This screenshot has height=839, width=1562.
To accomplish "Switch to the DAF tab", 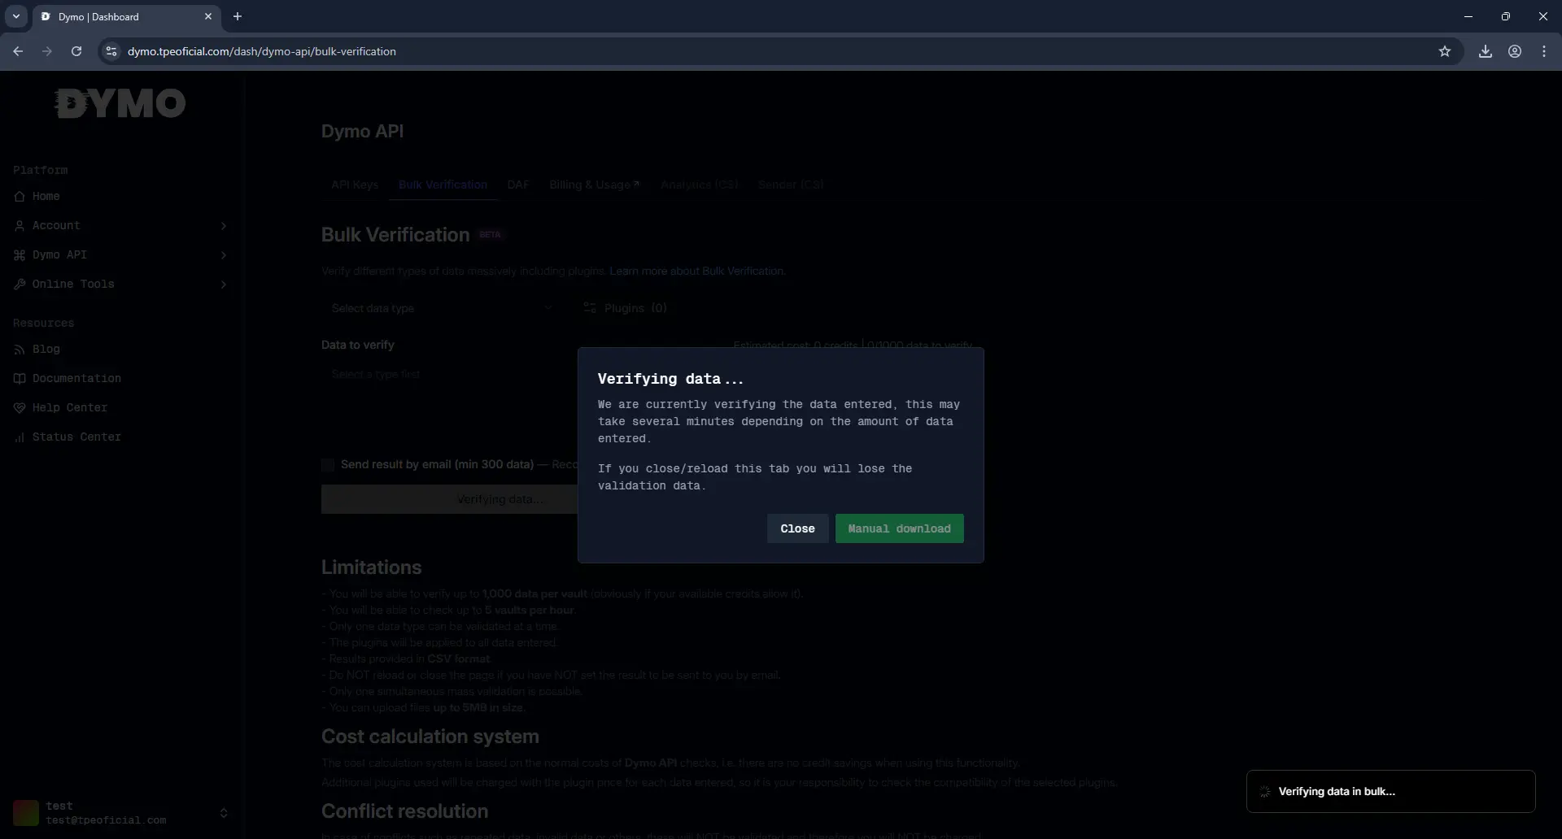I will (518, 185).
